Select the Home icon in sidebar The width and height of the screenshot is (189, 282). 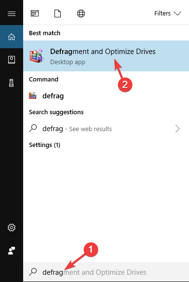pyautogui.click(x=12, y=37)
